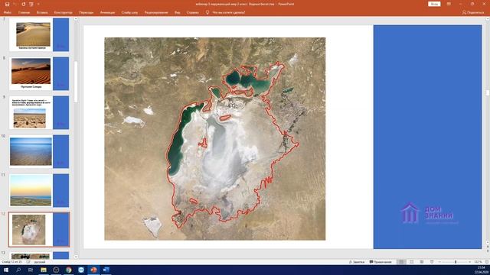Viewport: 490px width, 275px height.
Task: Click the zoom percentage value
Action: point(478,262)
